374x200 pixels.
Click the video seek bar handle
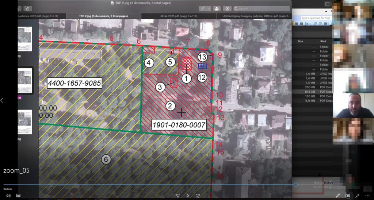pos(296,185)
